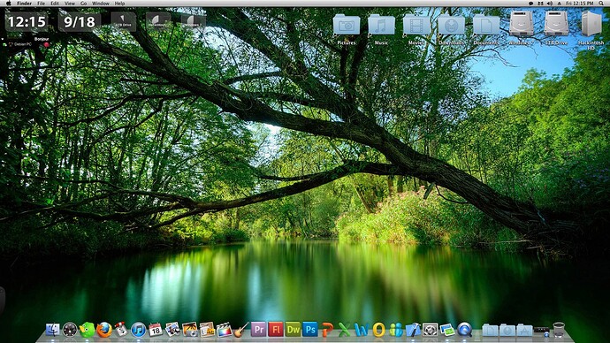Click the chat bubble menu bar icon
Viewport: 610px width, 343px height.
(x=530, y=4)
